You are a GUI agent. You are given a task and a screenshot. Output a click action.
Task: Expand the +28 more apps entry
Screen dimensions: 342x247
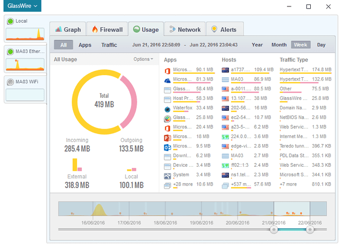[184, 185]
